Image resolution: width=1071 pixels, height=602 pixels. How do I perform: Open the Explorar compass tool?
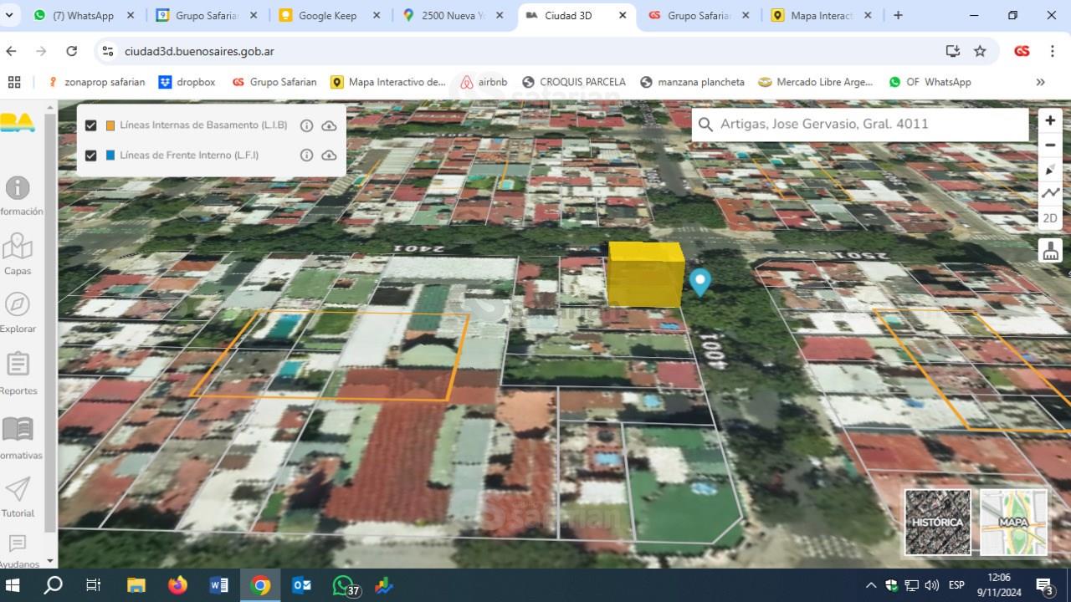click(18, 313)
